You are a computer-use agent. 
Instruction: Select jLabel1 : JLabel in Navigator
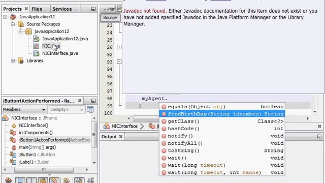[x=34, y=162]
